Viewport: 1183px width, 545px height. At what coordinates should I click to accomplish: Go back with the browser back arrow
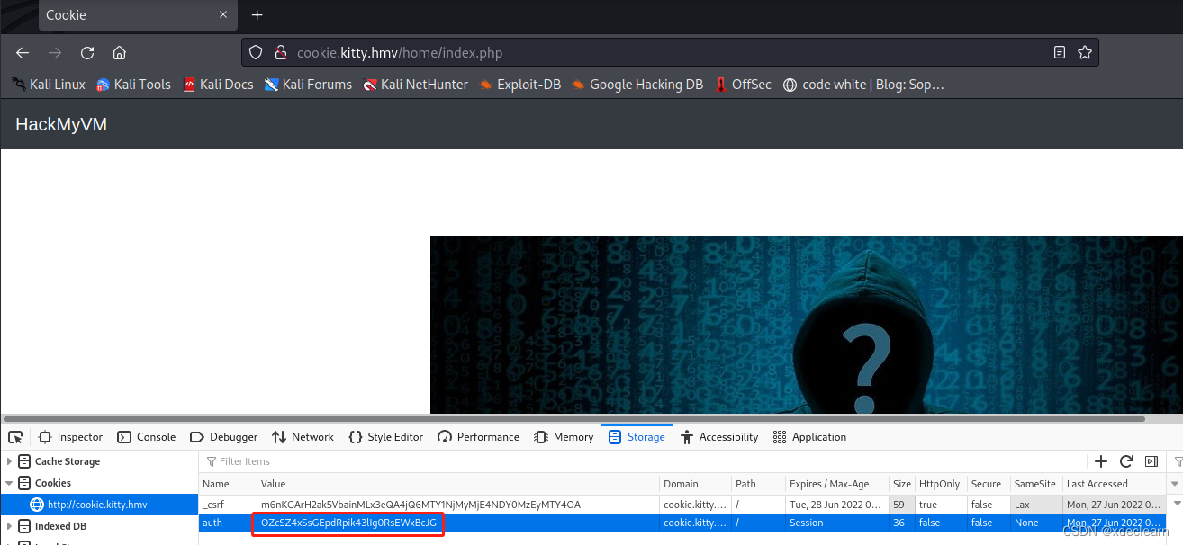[x=23, y=52]
